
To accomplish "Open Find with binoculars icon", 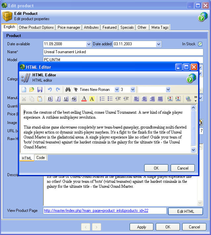I will click(x=68, y=90).
